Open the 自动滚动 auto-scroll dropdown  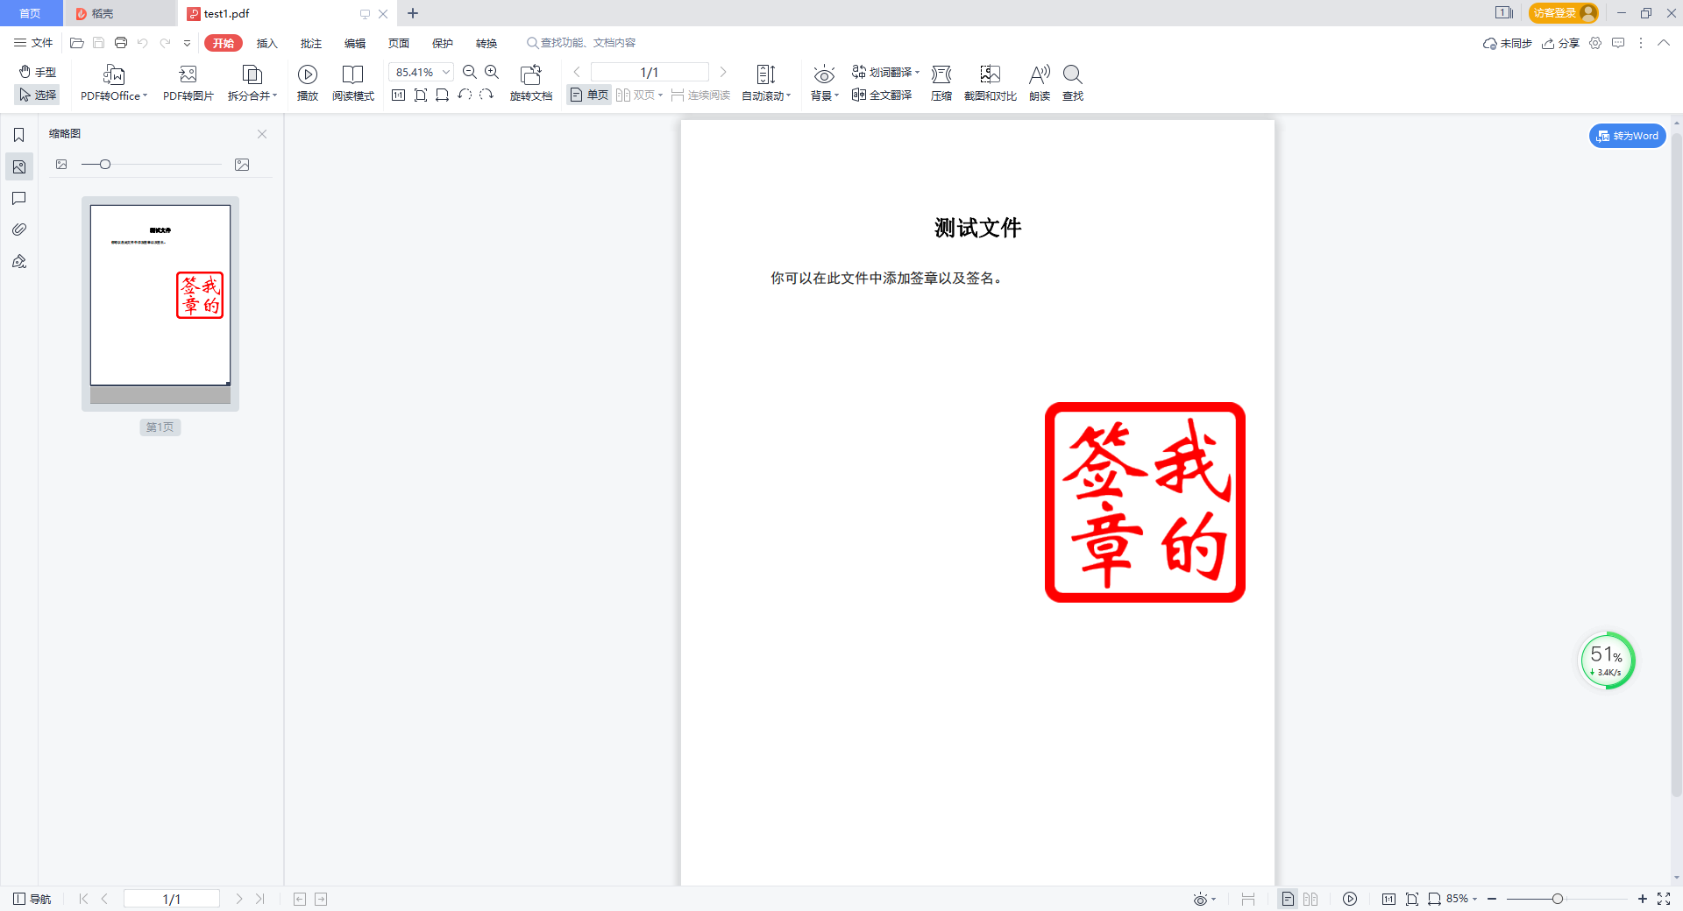click(x=766, y=95)
